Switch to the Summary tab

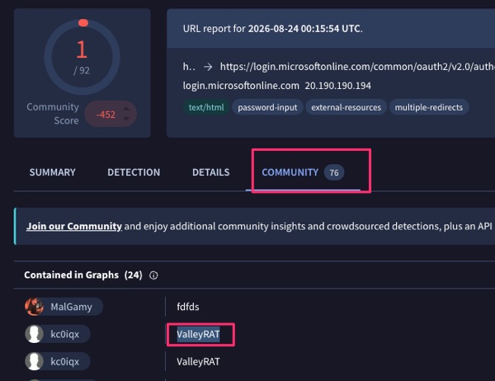pos(53,172)
